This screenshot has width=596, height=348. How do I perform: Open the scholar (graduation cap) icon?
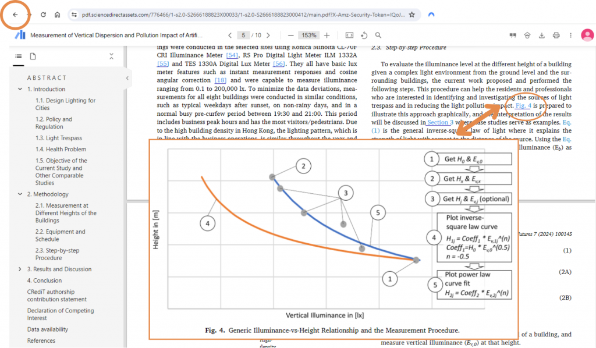coord(527,35)
